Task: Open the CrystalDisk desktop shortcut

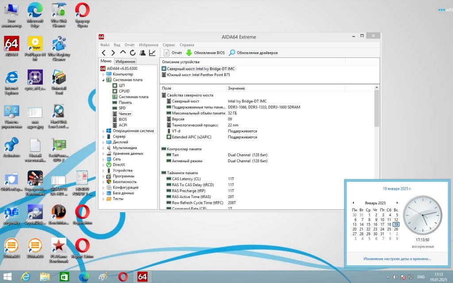Action: tap(35, 215)
